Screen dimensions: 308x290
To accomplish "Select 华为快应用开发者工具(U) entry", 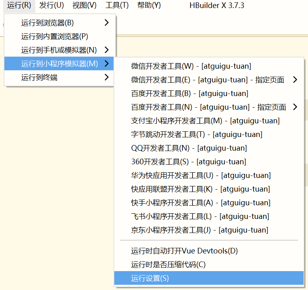I will [201, 176].
